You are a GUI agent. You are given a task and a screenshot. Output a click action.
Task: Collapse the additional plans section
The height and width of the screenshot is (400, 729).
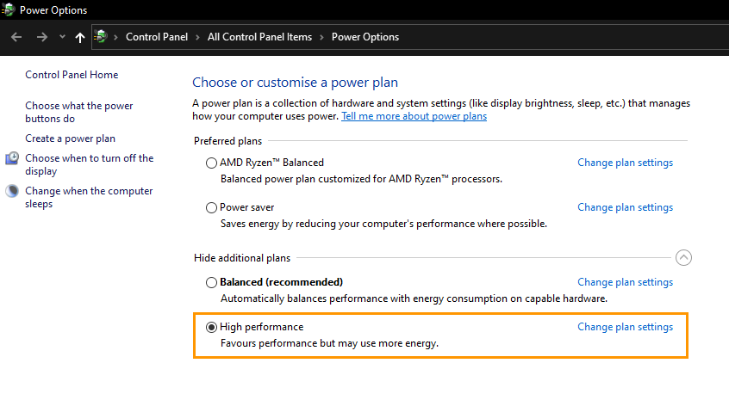(683, 257)
